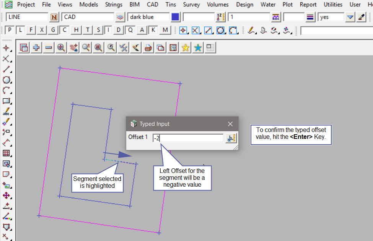Click the minus icon in view toolbar
Screen dimensions: 373x241
tap(49, 47)
